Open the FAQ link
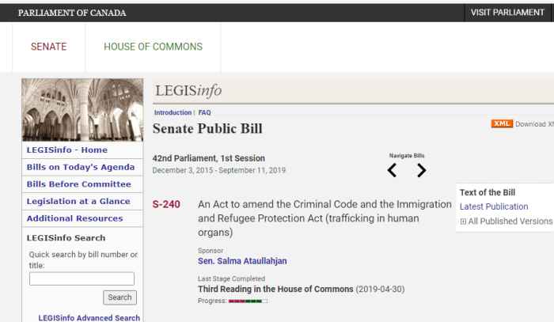The image size is (554, 322). click(x=204, y=112)
